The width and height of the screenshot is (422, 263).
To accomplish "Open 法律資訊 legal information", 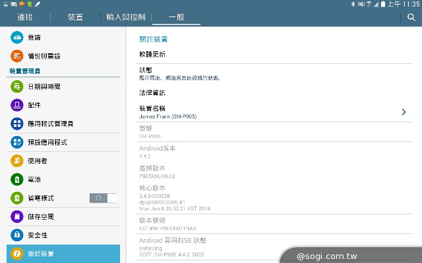I will (152, 93).
